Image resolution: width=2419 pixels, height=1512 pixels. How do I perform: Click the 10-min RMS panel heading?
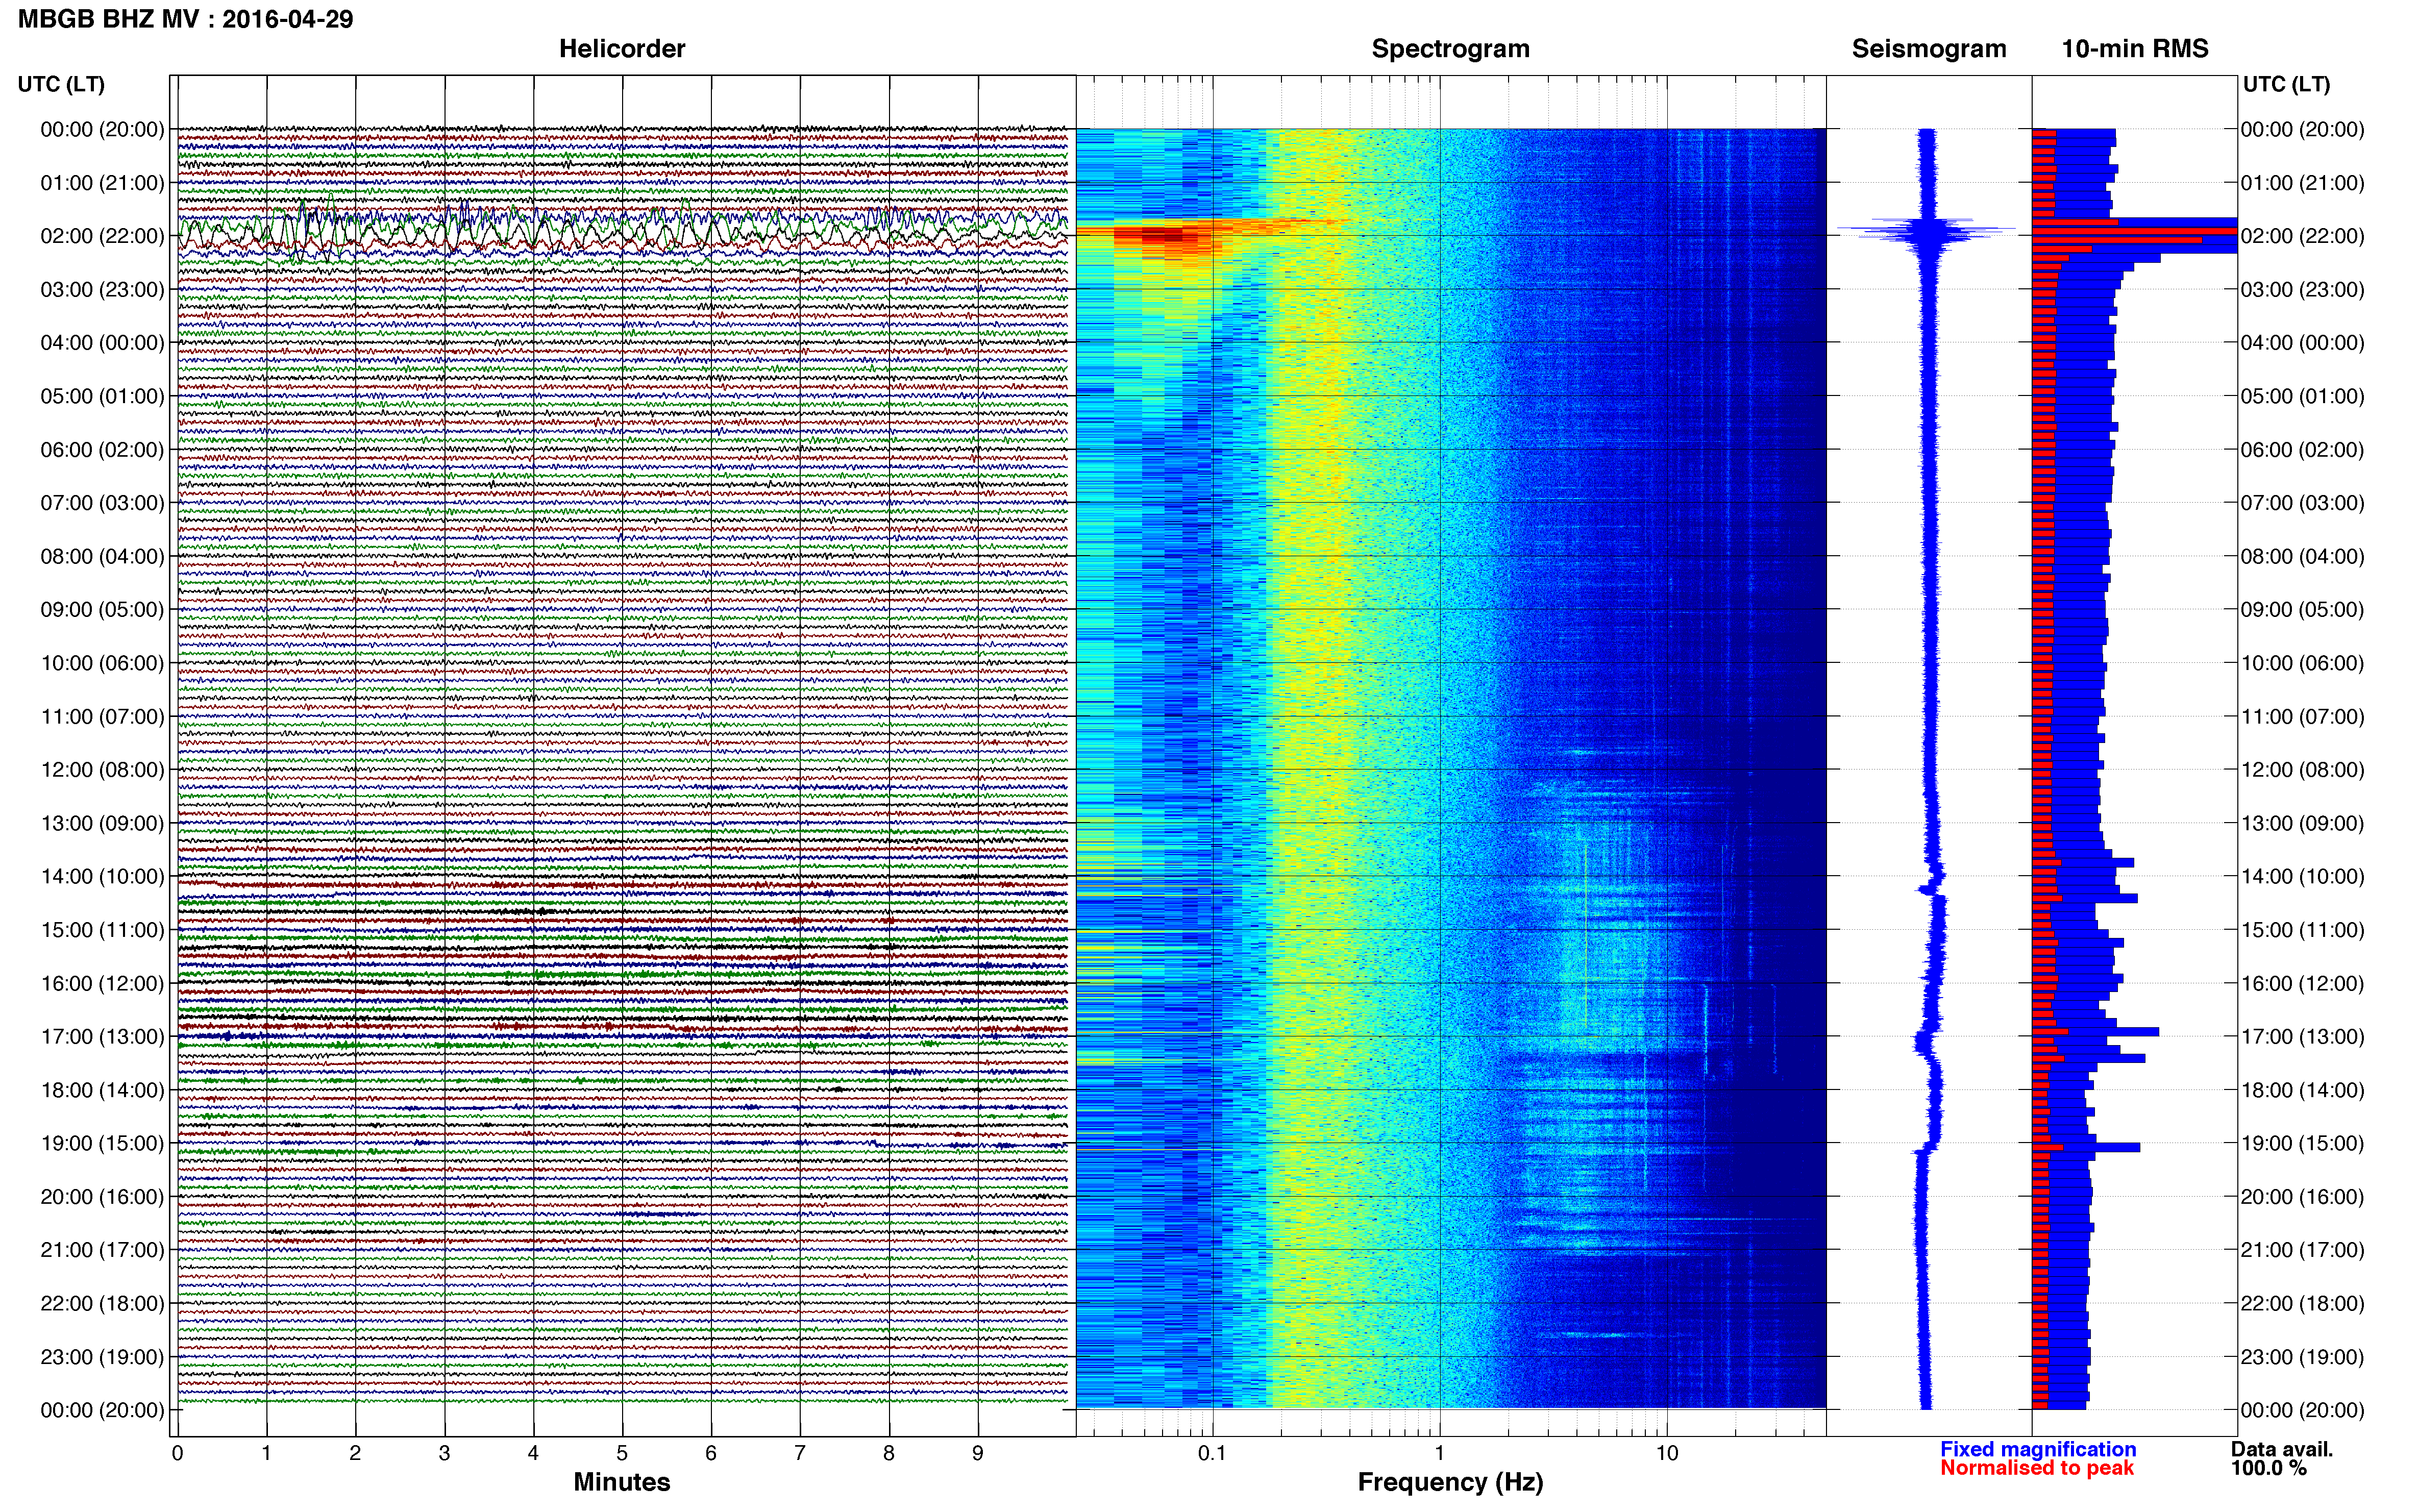click(2135, 48)
